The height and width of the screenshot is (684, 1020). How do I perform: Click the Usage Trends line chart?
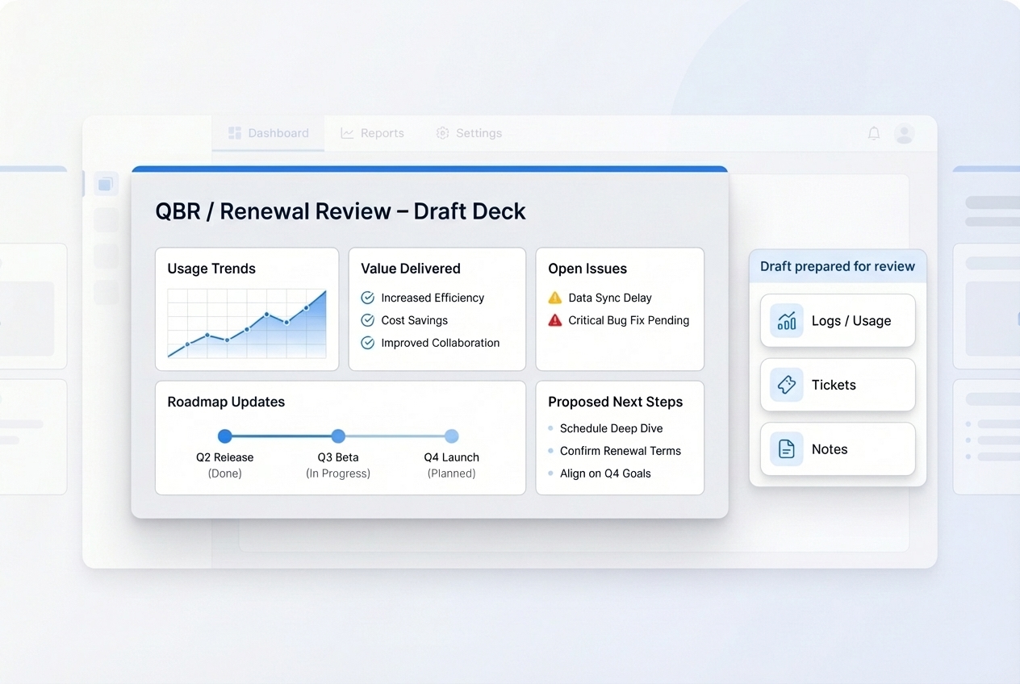click(x=247, y=323)
